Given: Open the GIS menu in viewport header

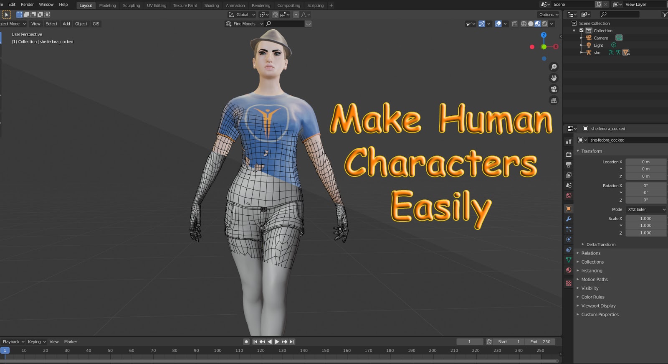Looking at the screenshot, I should [x=96, y=24].
